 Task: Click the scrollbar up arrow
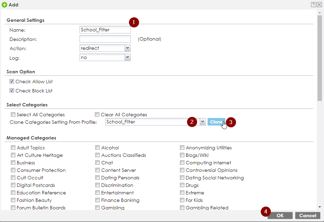320,12
